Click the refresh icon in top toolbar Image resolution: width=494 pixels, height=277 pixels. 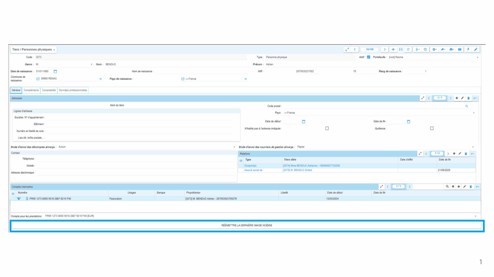click(x=408, y=50)
